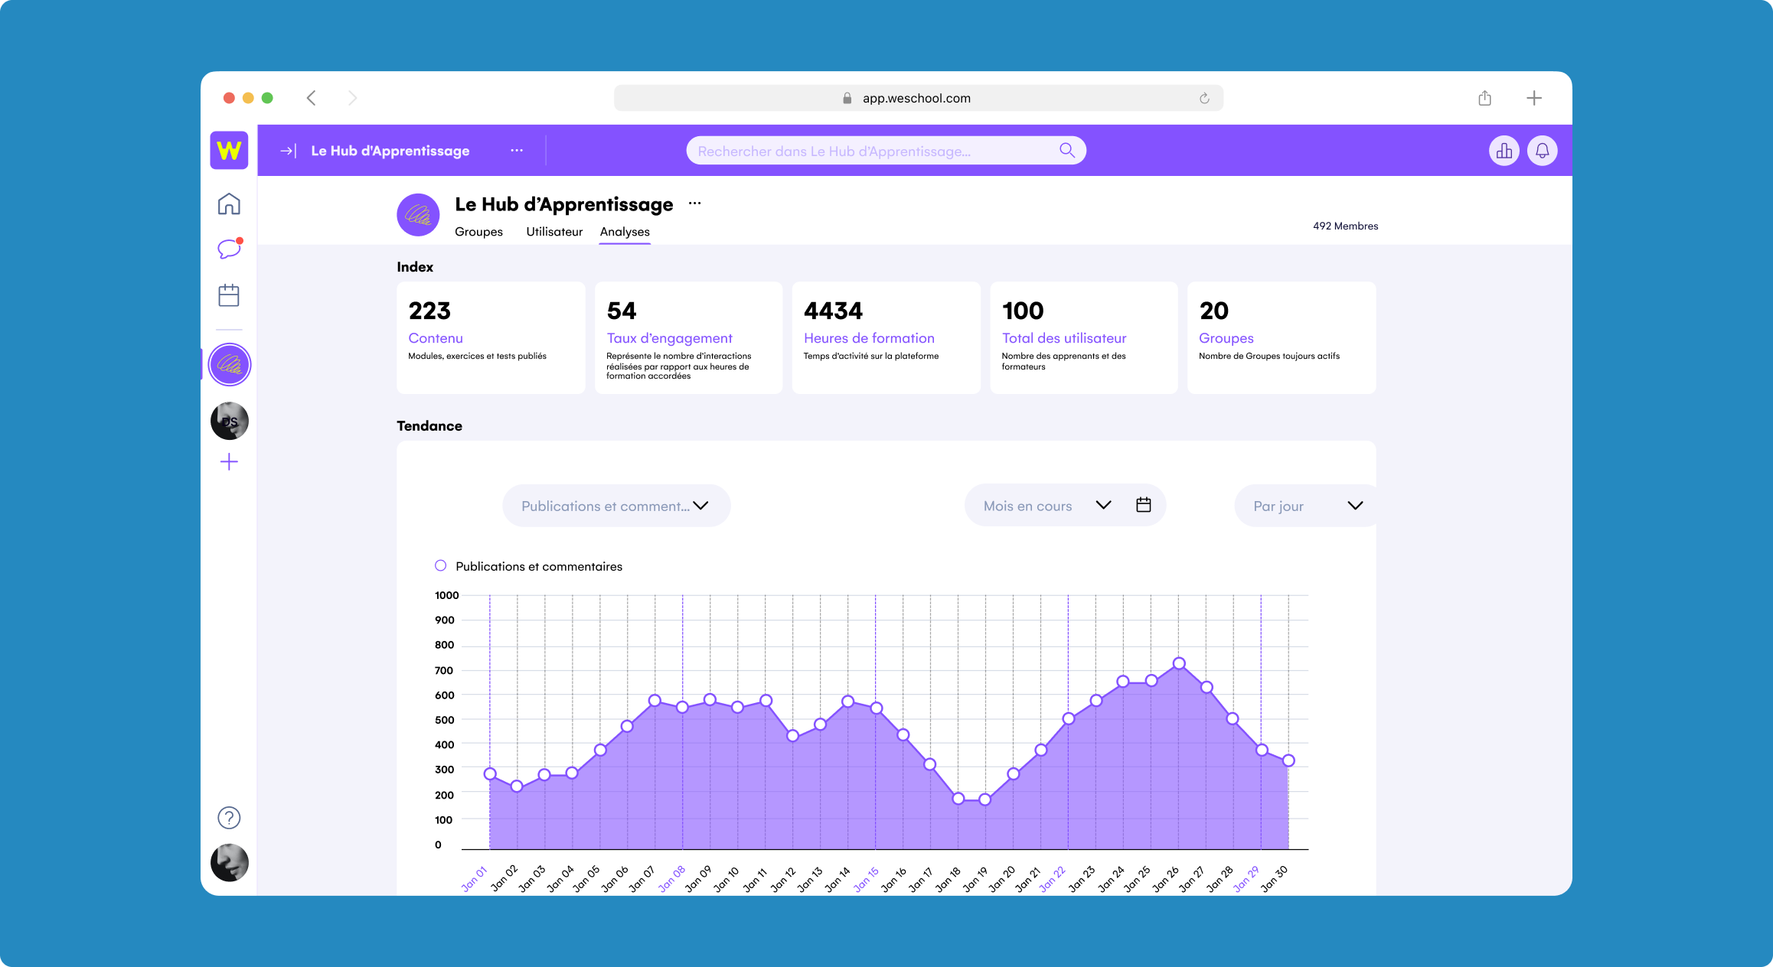
Task: Click the lock icon in address bar
Action: coord(847,98)
